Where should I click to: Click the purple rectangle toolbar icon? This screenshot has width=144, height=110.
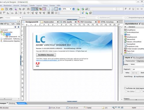click(x=44, y=9)
